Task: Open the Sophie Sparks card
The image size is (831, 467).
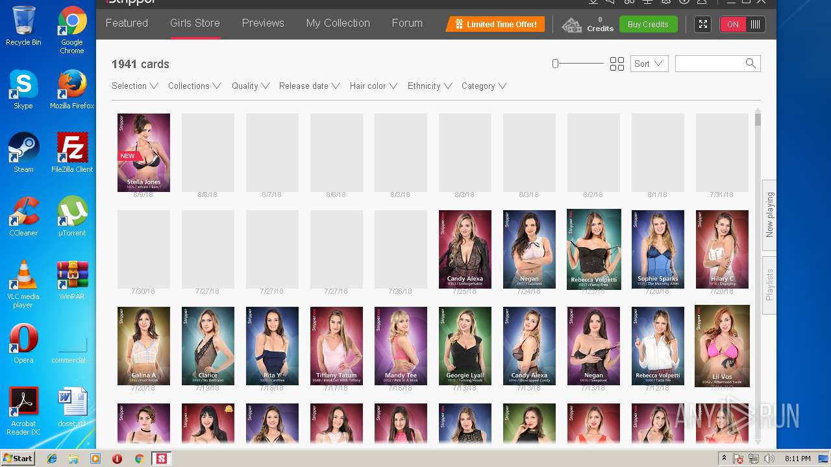Action: tap(658, 249)
